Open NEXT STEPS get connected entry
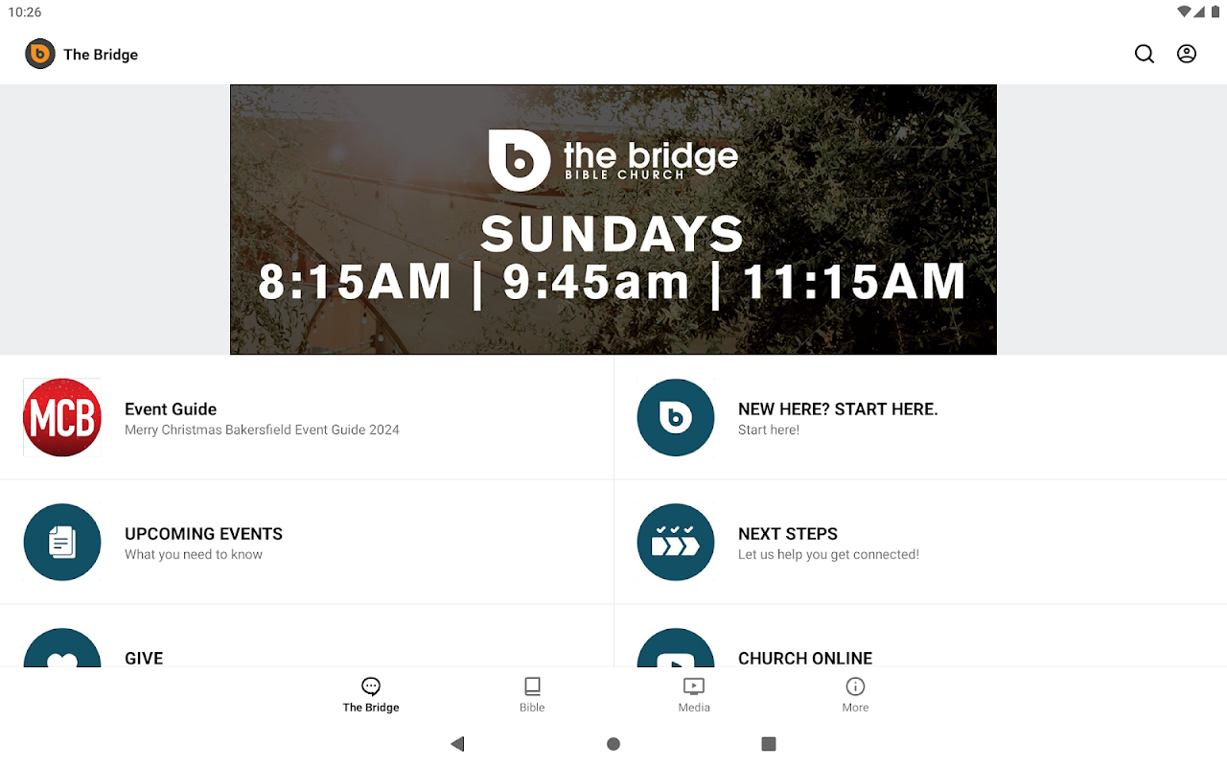This screenshot has height=767, width=1227. pos(828,543)
